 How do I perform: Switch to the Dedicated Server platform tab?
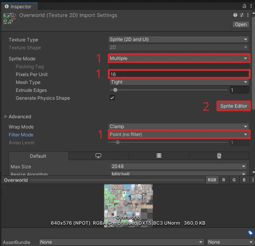159,156
